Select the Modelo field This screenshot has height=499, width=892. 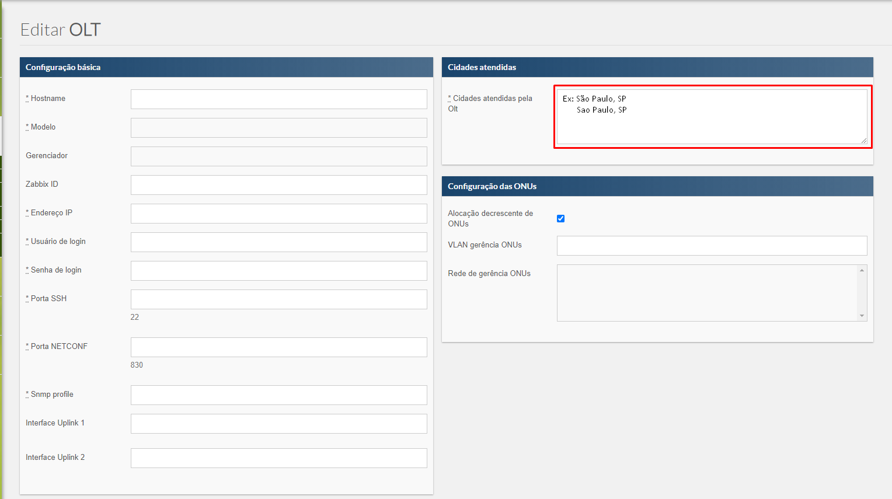278,128
